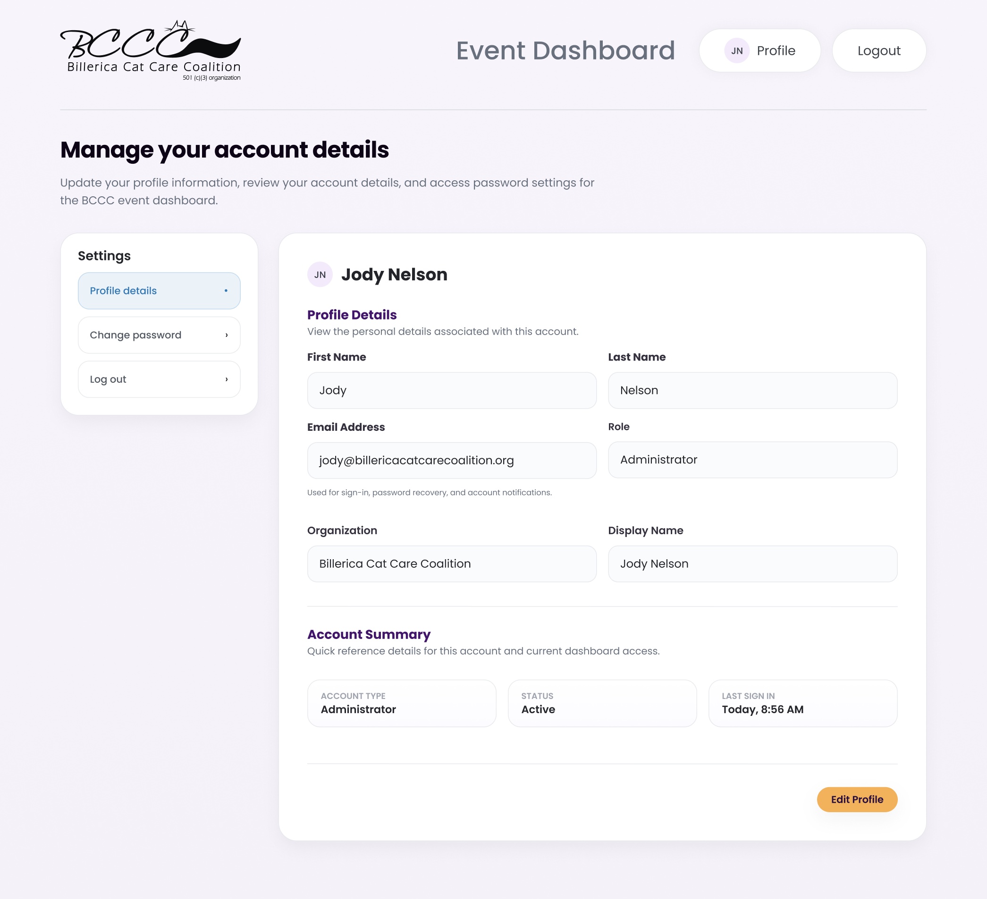Click the chevron on Log out row

226,379
